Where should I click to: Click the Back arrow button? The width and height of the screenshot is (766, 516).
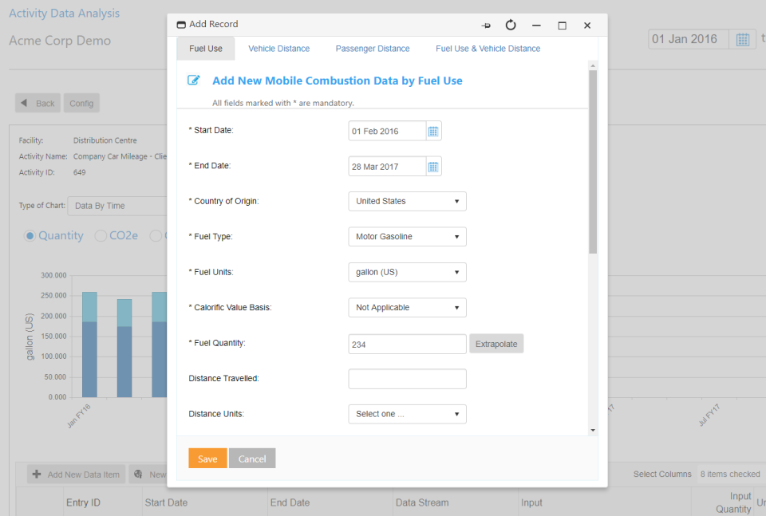coord(26,103)
